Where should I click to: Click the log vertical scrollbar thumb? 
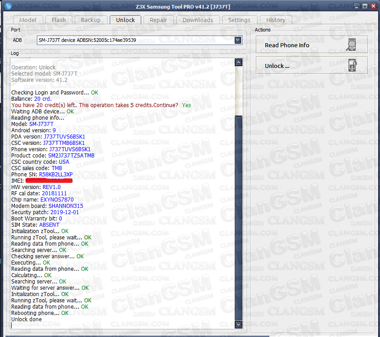(238, 218)
